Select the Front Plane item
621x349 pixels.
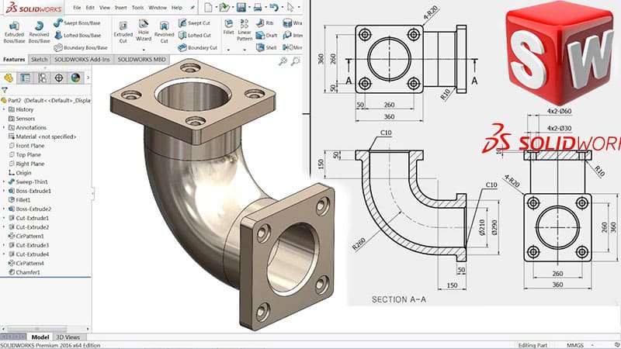pyautogui.click(x=26, y=146)
